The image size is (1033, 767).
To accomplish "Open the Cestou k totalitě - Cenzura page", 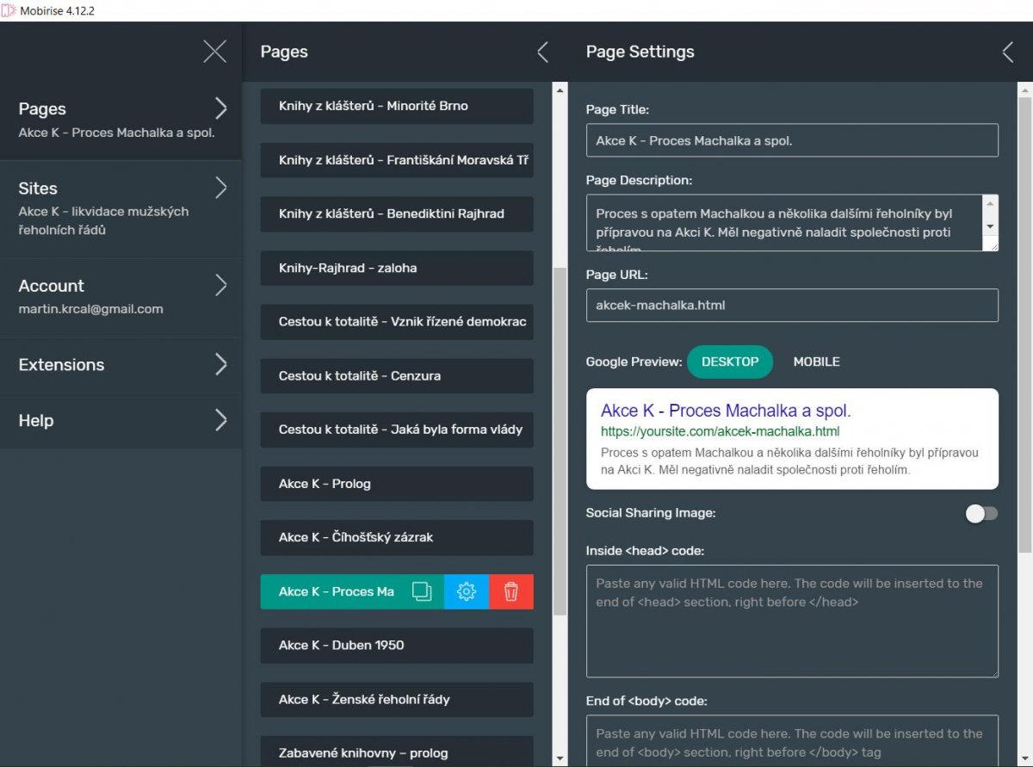I will click(x=397, y=376).
